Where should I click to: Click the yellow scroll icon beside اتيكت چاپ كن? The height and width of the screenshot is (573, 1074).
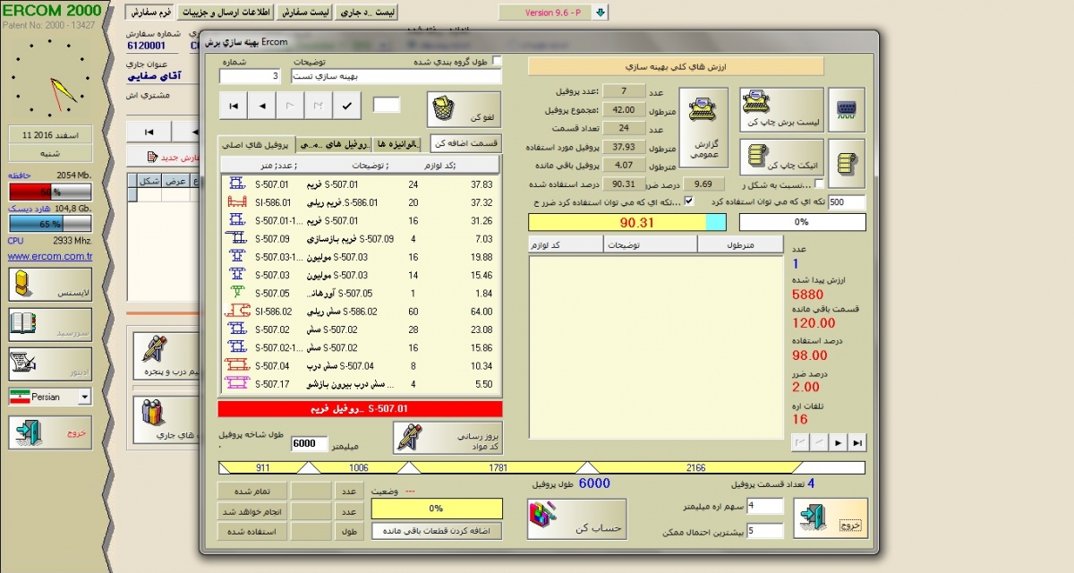pyautogui.click(x=847, y=164)
